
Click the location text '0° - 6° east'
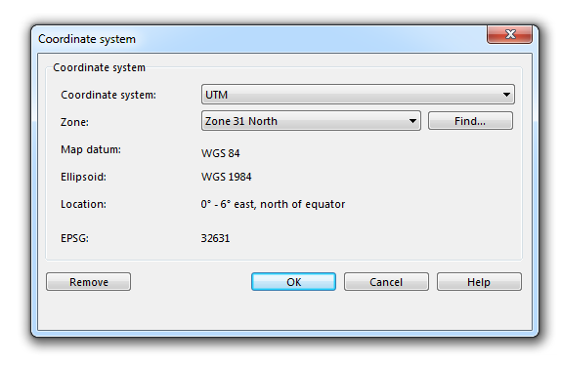227,204
